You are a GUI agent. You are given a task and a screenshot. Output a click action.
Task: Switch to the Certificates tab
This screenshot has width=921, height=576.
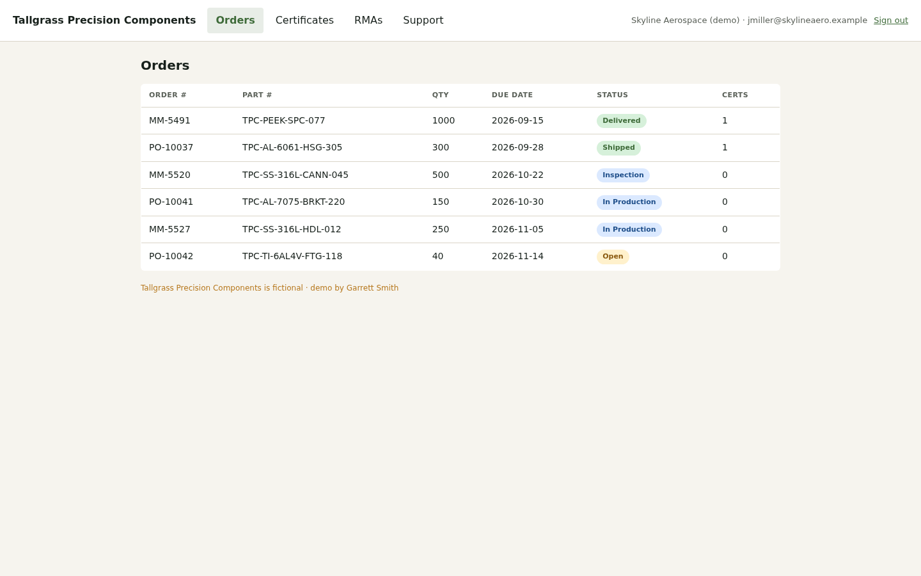(304, 20)
